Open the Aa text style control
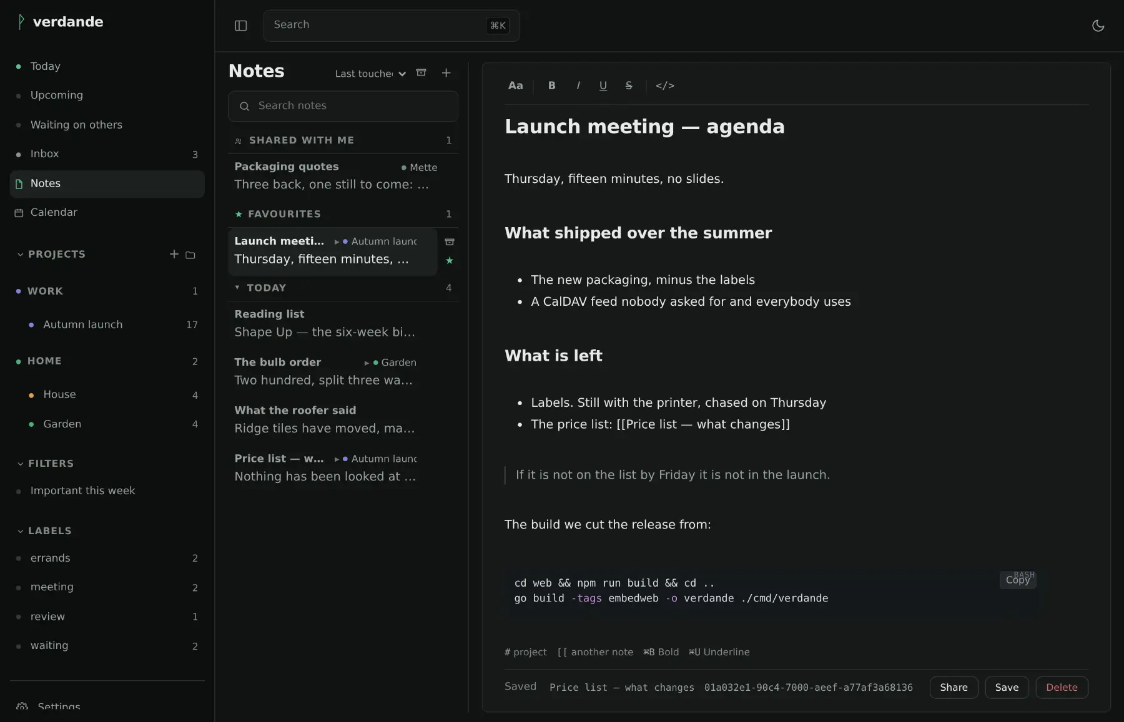Viewport: 1124px width, 722px height. [515, 85]
